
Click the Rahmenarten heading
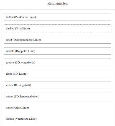pyautogui.click(x=57, y=3)
